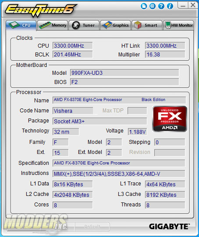Image resolution: width=199 pixels, height=237 pixels.
Task: Click the Instructions field MMX(+),SSE list
Action: click(119, 174)
